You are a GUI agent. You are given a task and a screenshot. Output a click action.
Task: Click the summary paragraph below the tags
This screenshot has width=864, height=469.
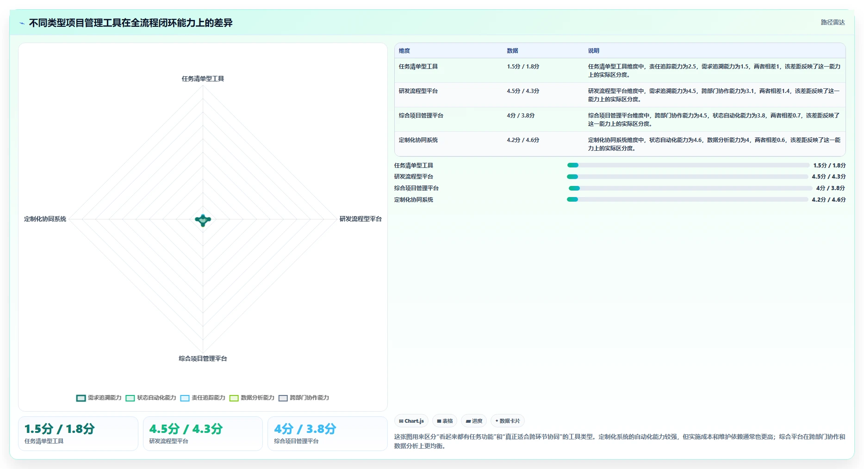click(620, 441)
